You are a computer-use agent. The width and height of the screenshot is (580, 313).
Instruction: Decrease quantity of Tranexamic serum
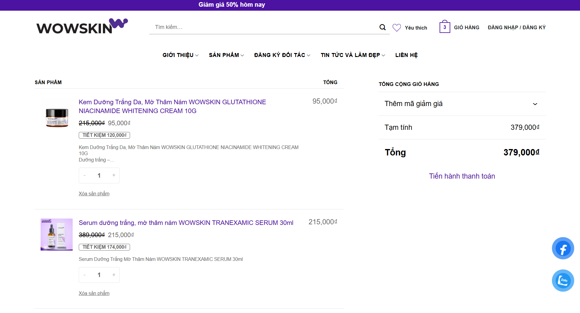pyautogui.click(x=85, y=275)
